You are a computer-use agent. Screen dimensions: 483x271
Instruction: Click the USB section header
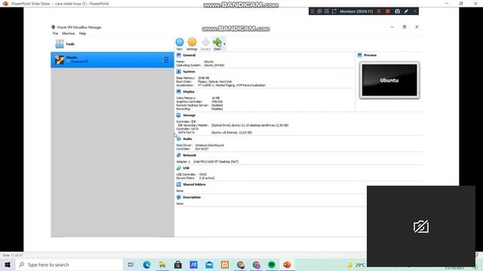(x=186, y=168)
